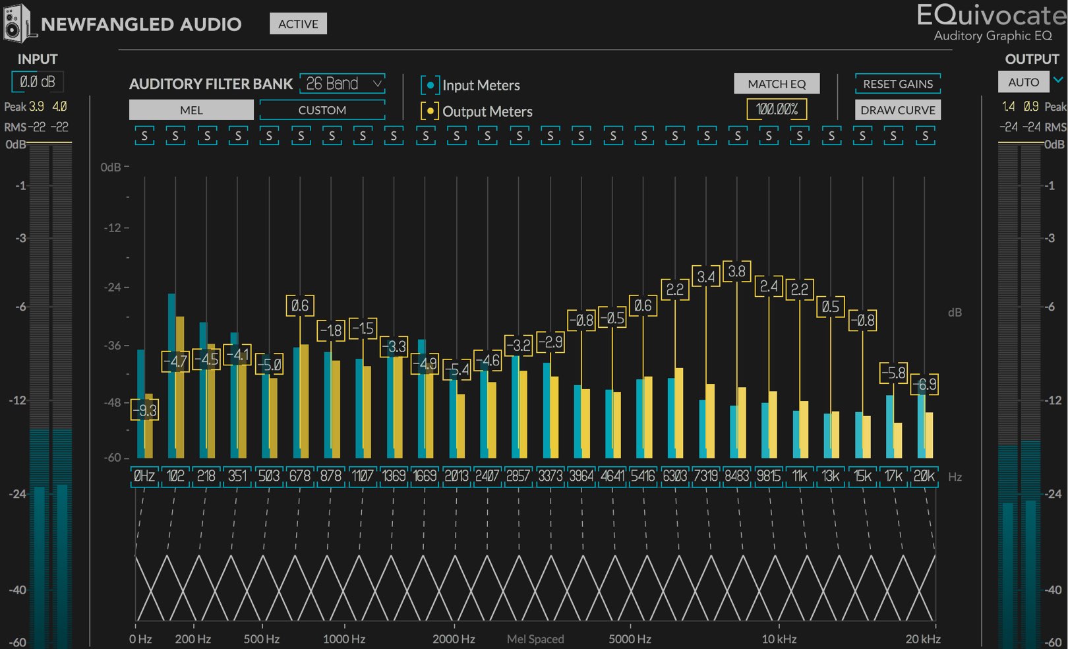Toggle the Output Meters checkbox
Screen dimensions: 1068x649
pos(430,111)
